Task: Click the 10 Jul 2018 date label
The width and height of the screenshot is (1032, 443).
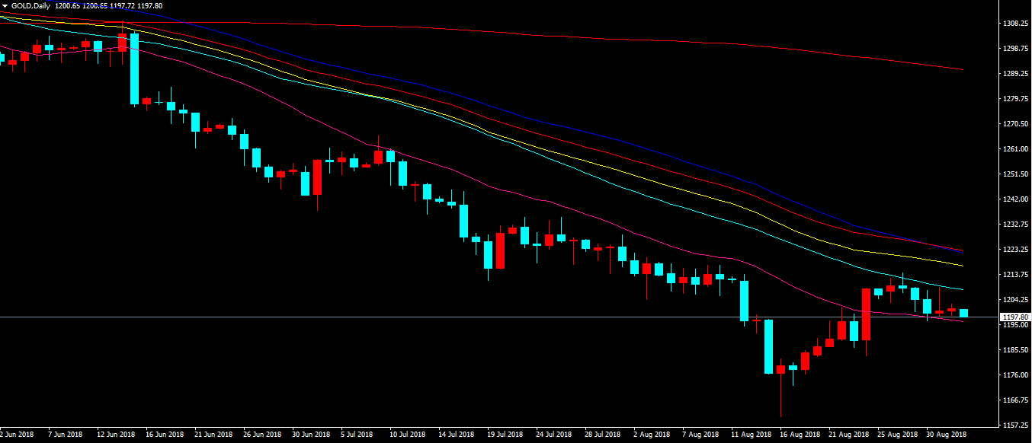Action: coord(408,435)
